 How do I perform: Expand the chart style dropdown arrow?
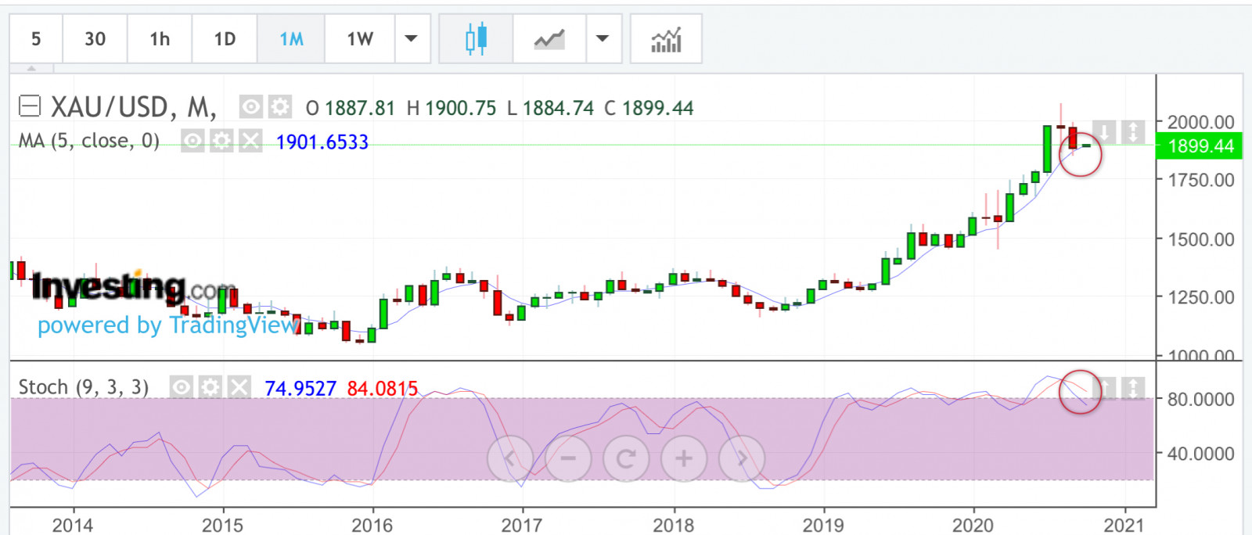pos(603,38)
